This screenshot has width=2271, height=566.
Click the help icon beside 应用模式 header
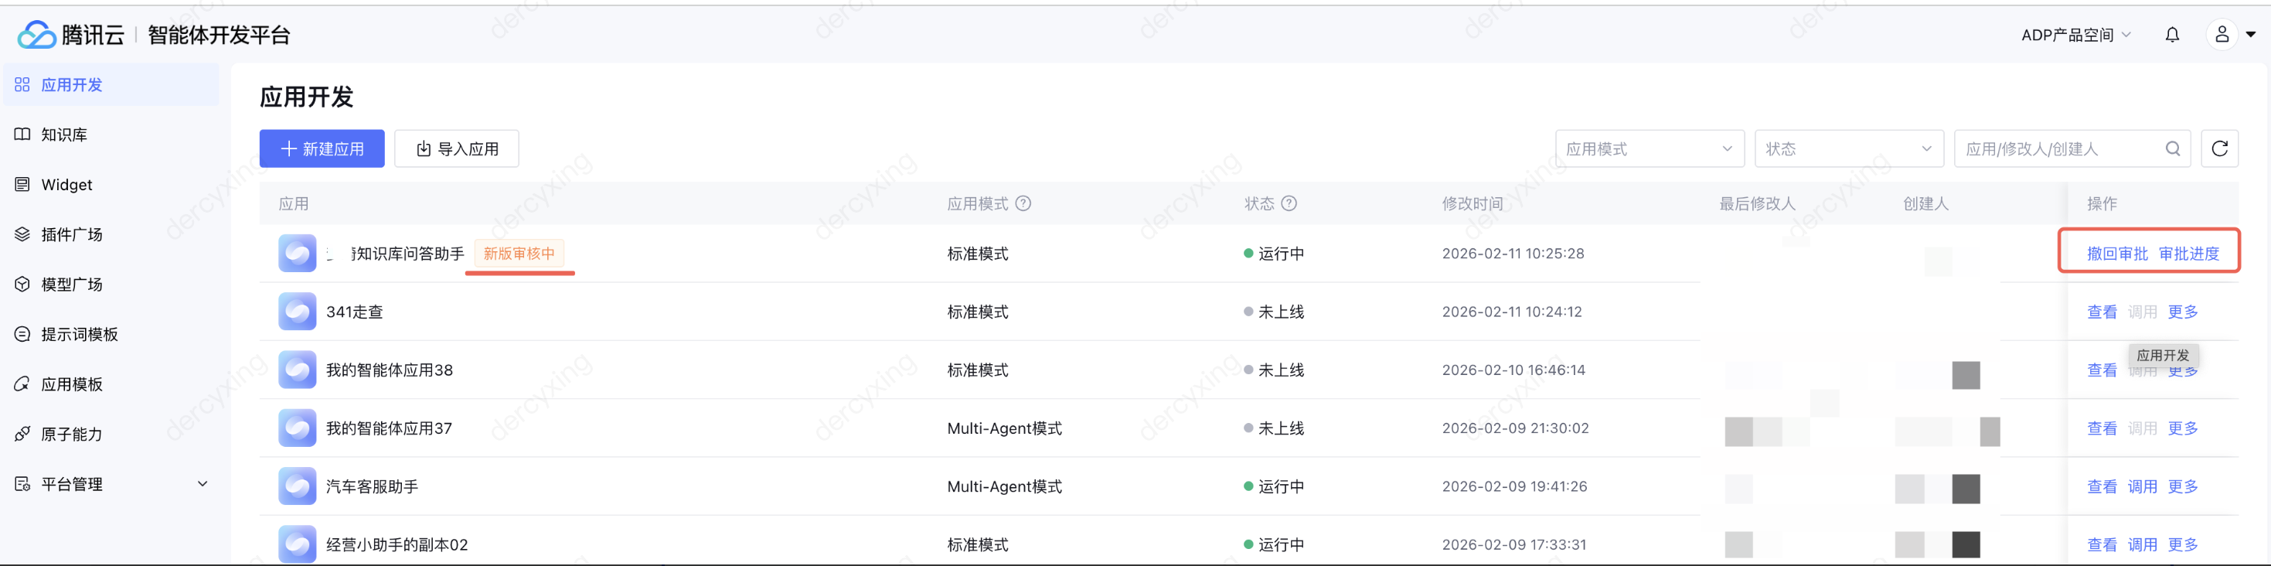point(1023,203)
